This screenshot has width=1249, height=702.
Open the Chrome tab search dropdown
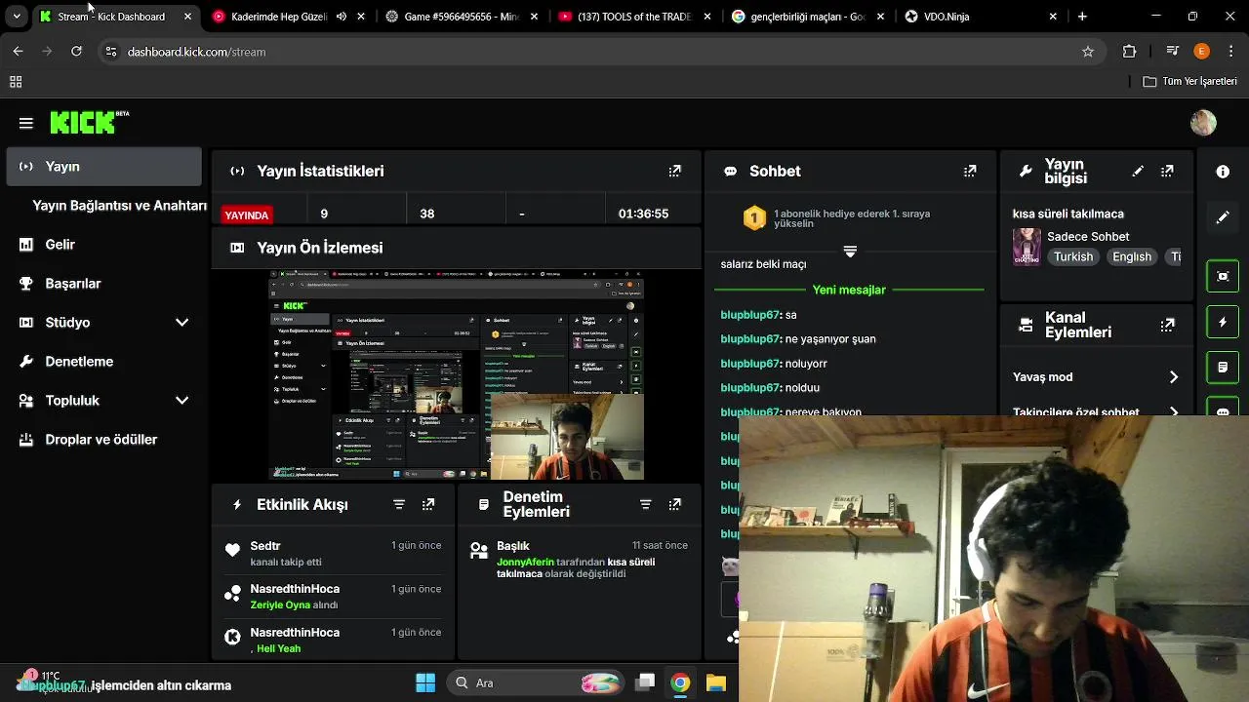coord(17,17)
